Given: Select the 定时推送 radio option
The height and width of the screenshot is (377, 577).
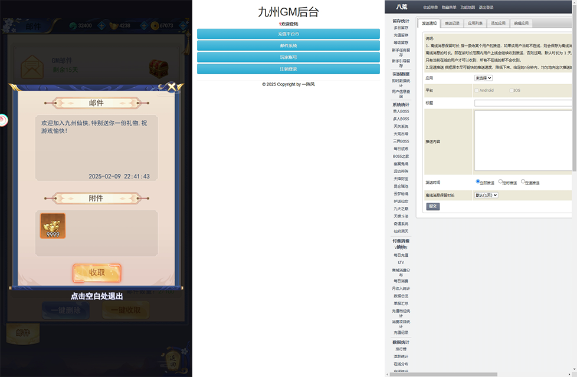Looking at the screenshot, I should [500, 181].
